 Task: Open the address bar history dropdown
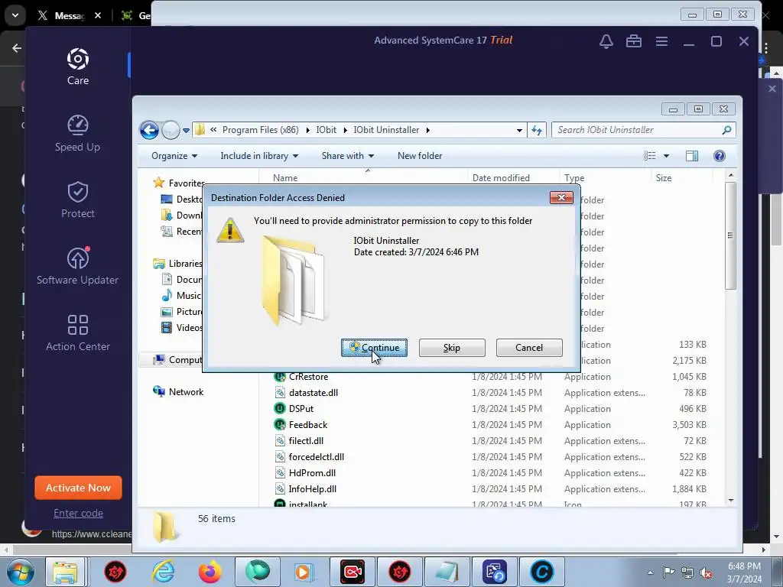pos(519,130)
